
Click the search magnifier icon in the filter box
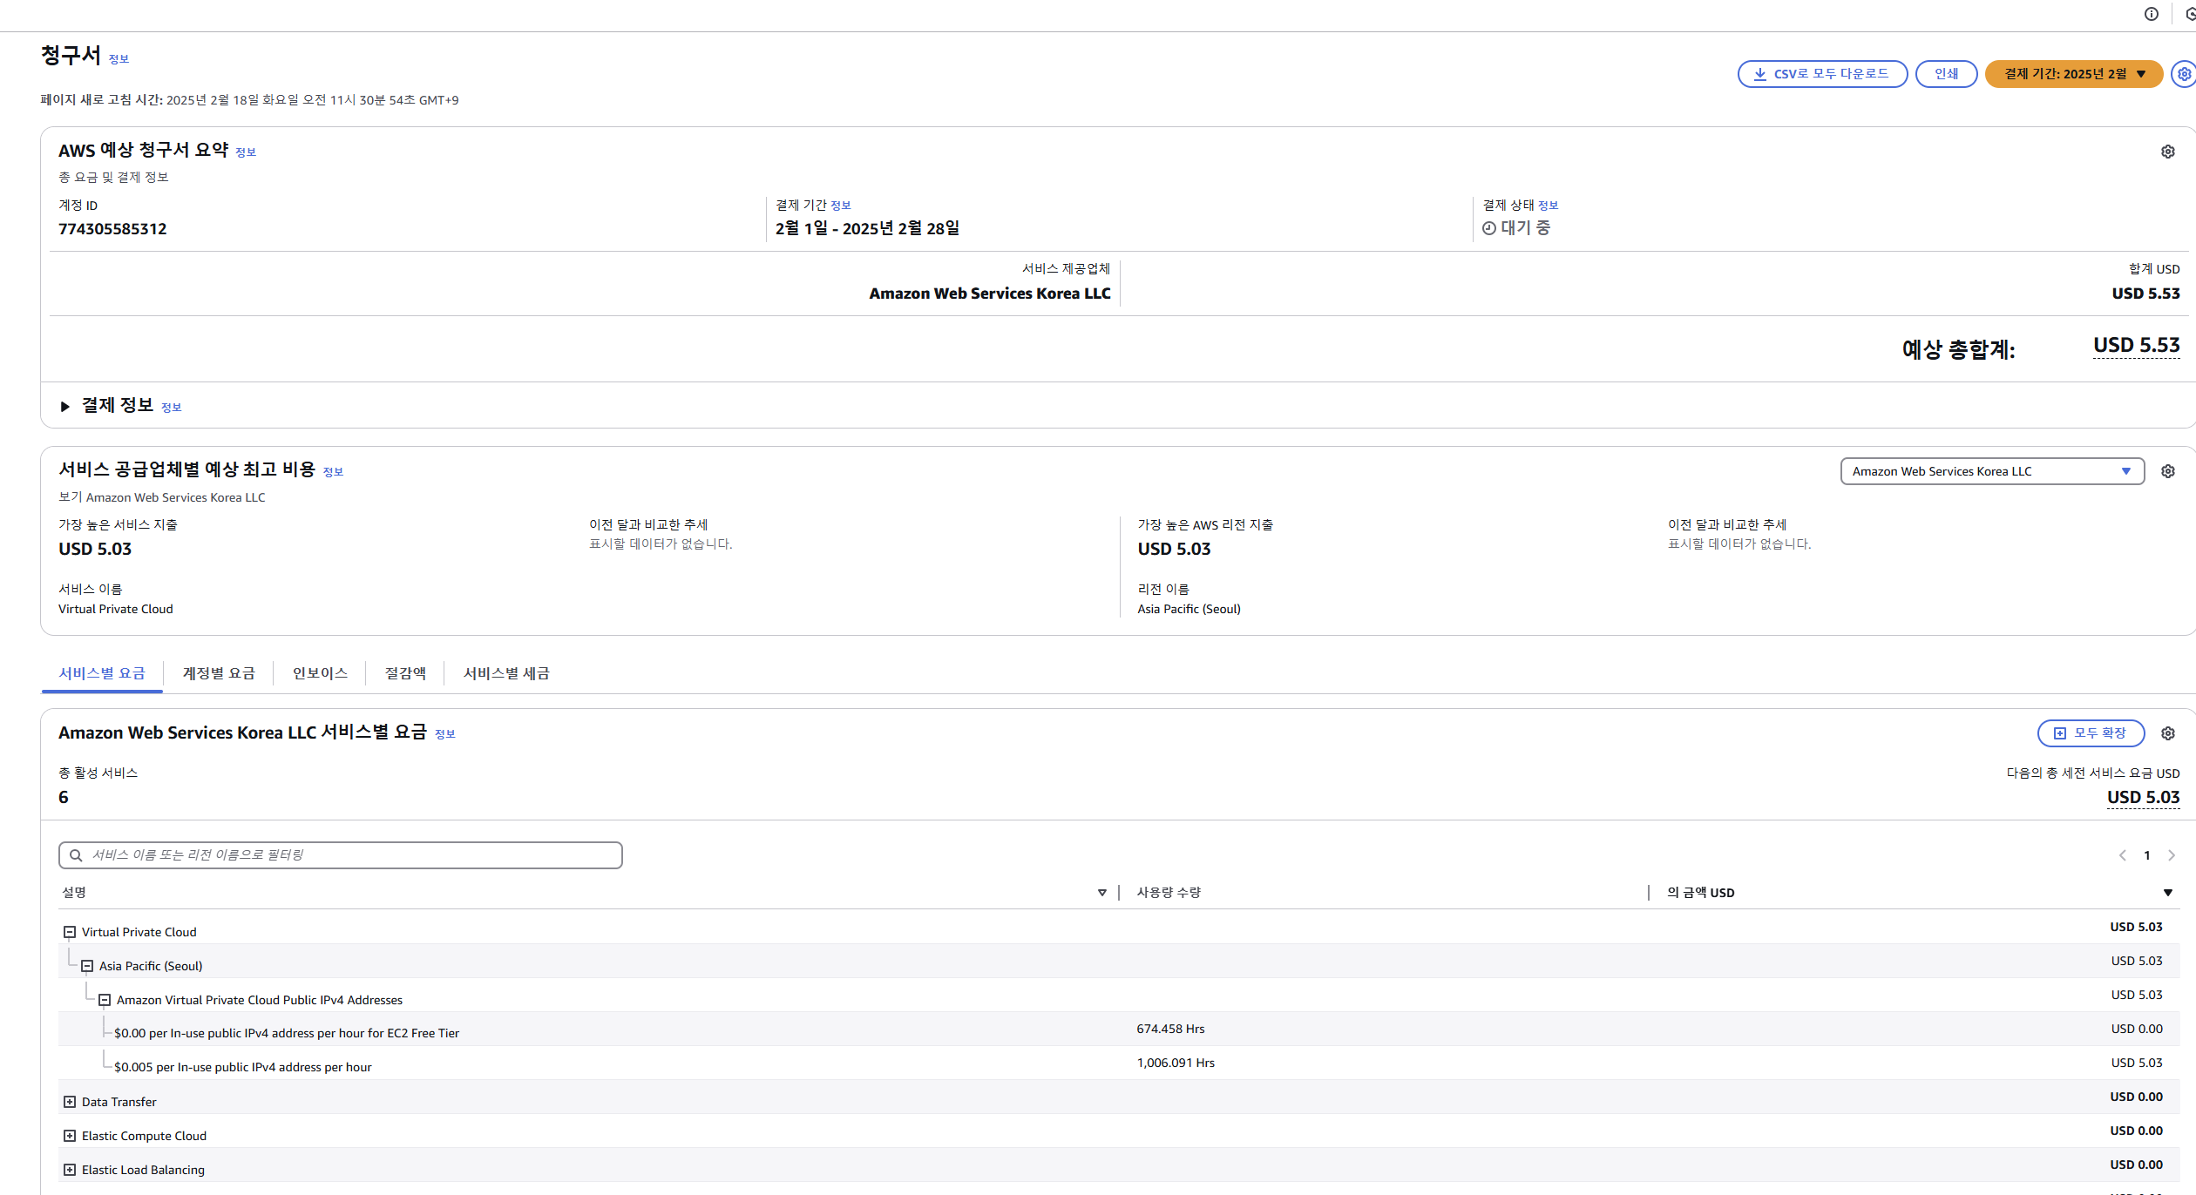point(76,855)
